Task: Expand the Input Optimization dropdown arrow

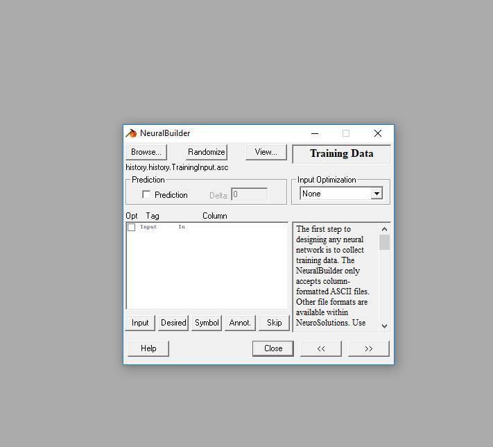Action: tap(377, 193)
